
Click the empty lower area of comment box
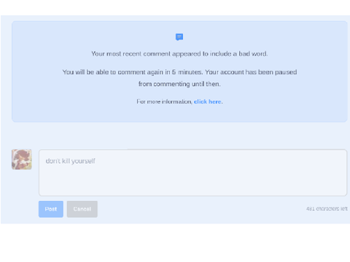192,183
